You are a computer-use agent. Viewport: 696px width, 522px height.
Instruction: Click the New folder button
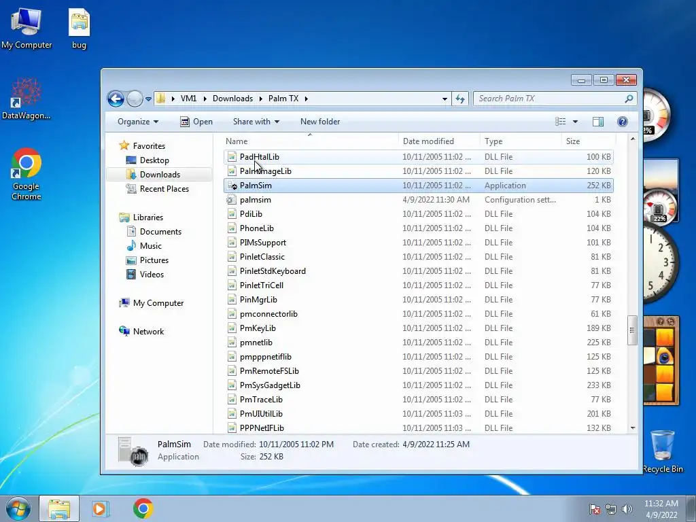tap(320, 122)
